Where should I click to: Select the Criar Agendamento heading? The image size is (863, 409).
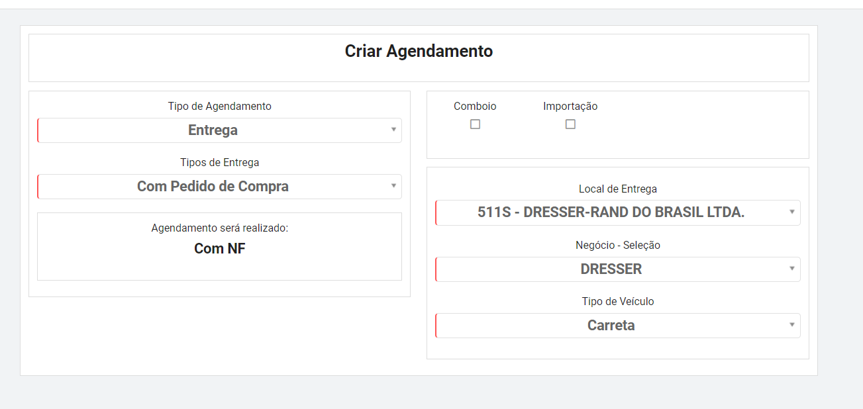click(x=419, y=51)
